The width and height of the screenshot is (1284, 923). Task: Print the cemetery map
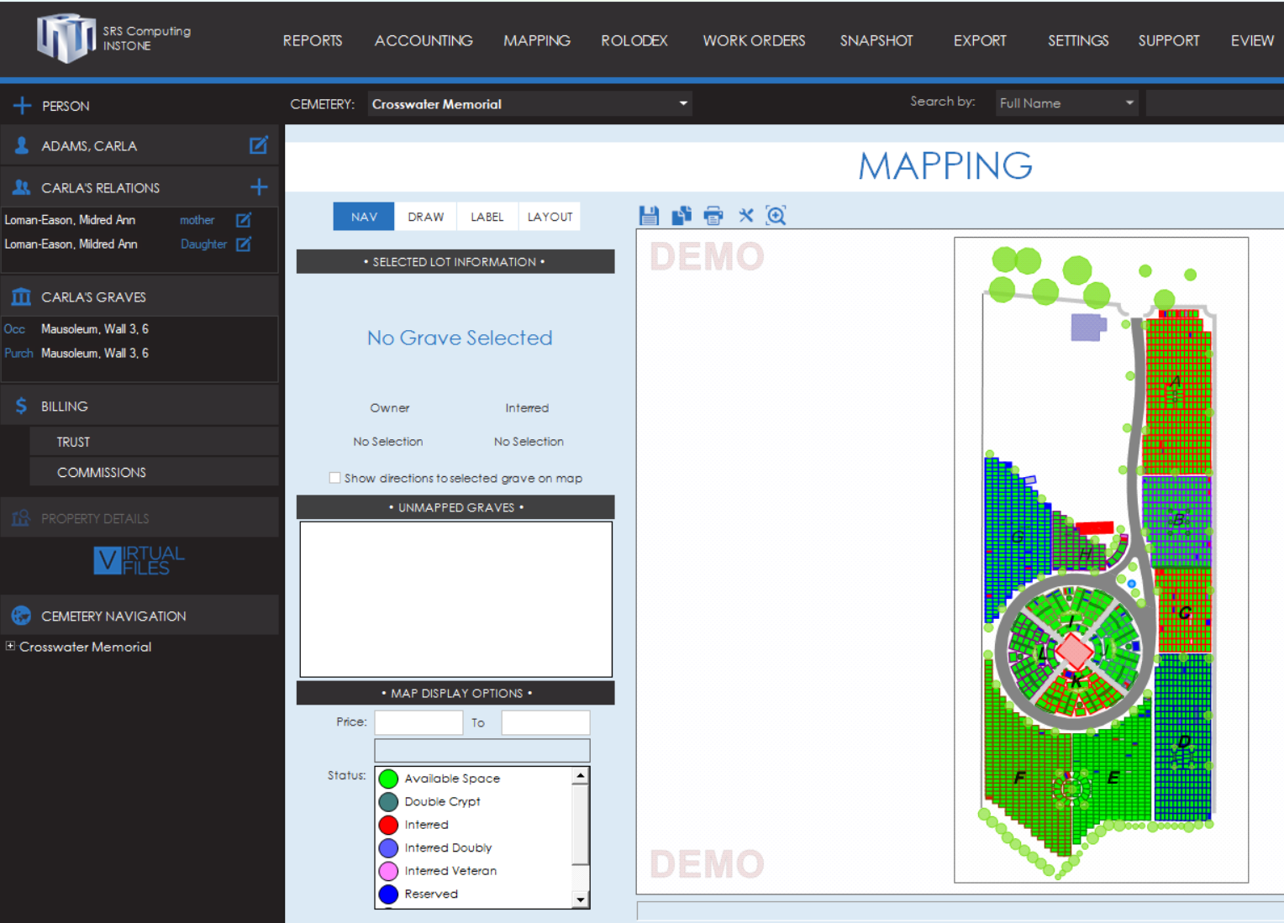[713, 216]
